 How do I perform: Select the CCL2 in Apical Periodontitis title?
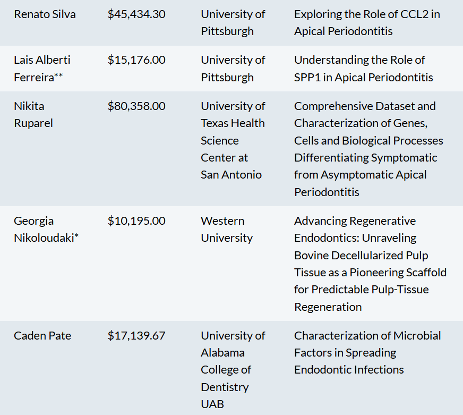tap(366, 23)
